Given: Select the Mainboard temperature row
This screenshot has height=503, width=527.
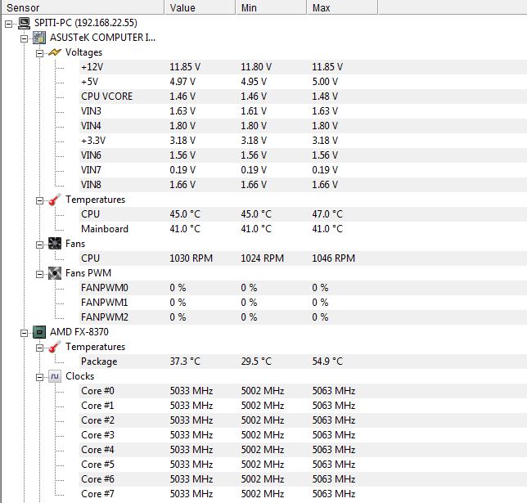Looking at the screenshot, I should [x=303, y=229].
